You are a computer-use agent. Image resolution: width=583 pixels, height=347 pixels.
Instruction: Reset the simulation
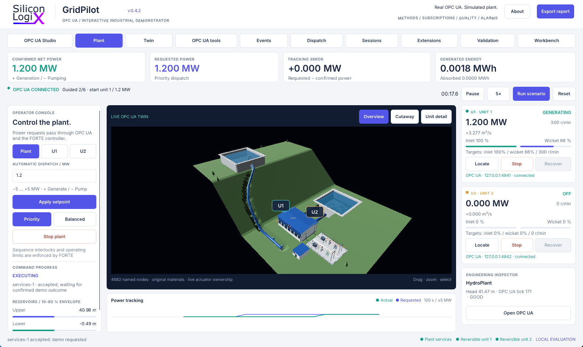click(x=564, y=94)
